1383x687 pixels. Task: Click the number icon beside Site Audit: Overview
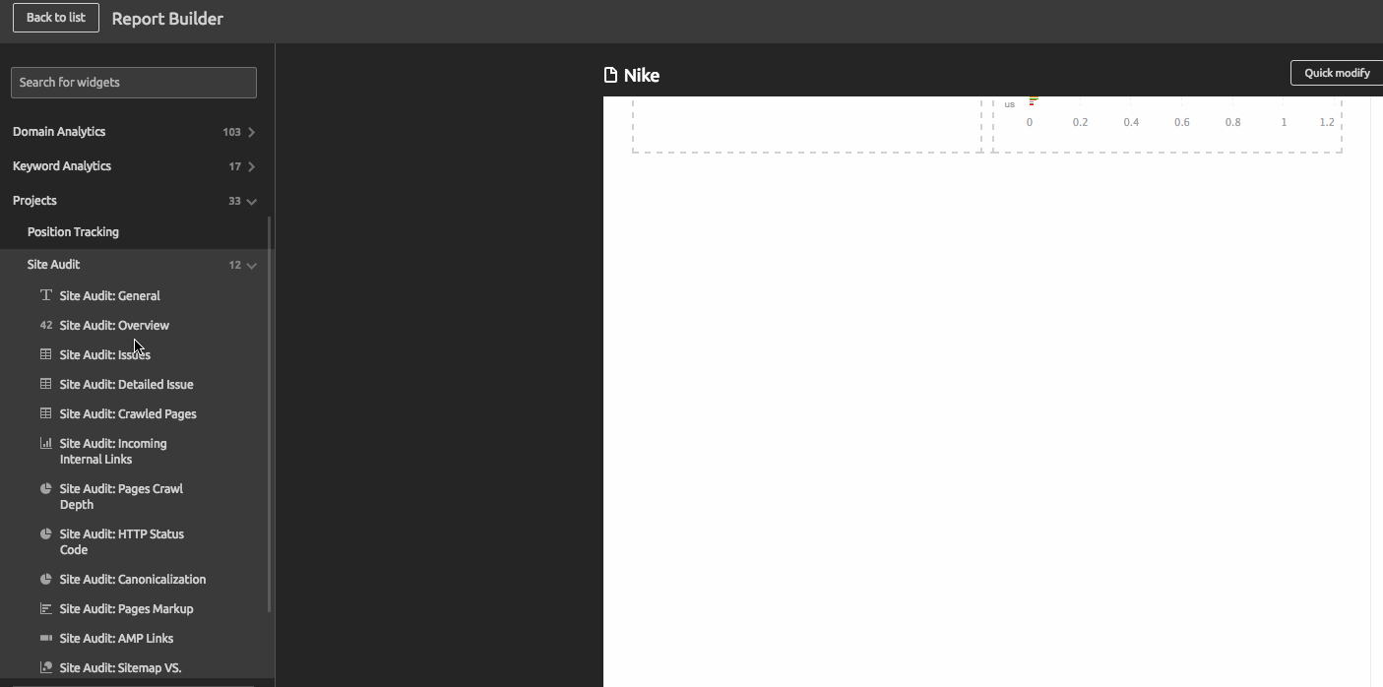[x=45, y=325]
